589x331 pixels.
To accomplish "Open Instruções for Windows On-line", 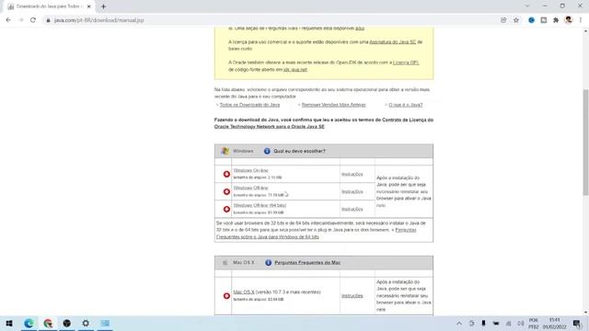I will [352, 174].
